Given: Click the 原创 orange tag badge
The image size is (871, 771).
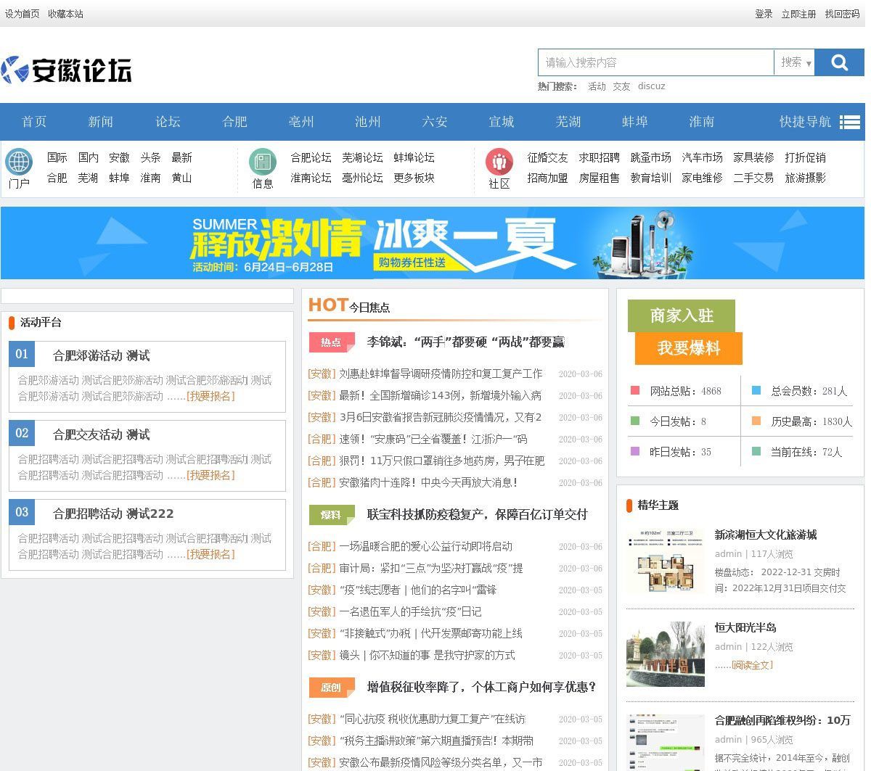Looking at the screenshot, I should click(331, 687).
